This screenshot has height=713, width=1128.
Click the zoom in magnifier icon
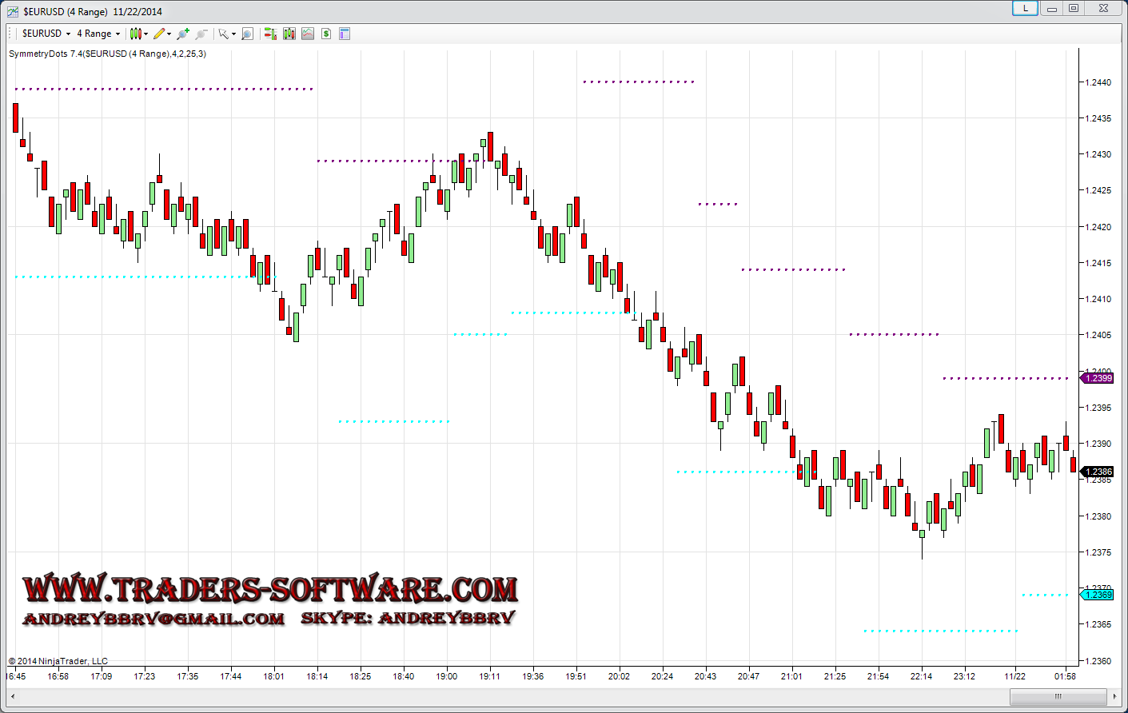pyautogui.click(x=183, y=34)
